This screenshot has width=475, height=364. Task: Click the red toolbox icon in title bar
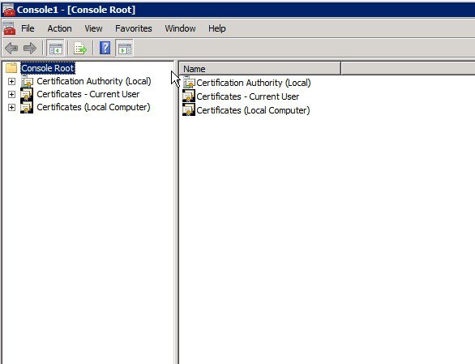tap(8, 9)
